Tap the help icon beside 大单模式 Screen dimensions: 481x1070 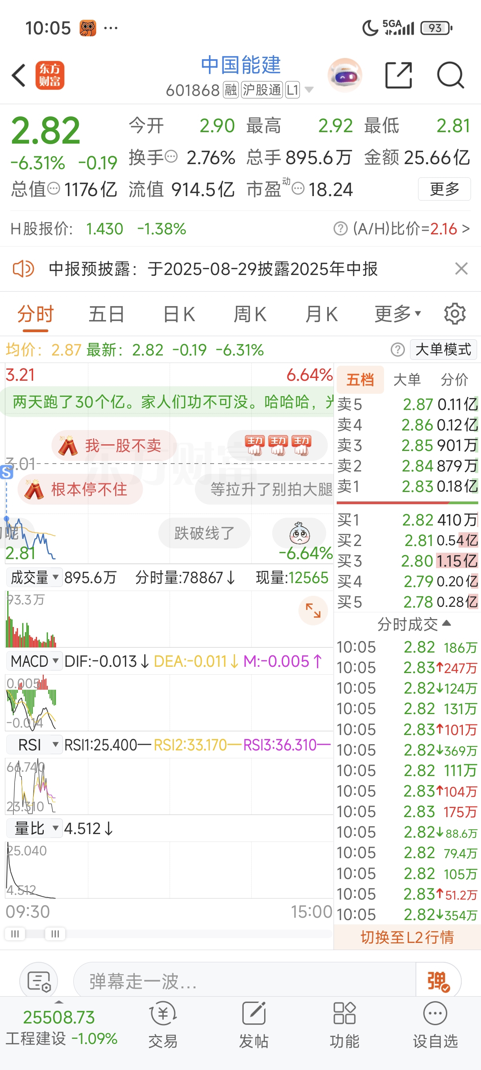pos(397,350)
